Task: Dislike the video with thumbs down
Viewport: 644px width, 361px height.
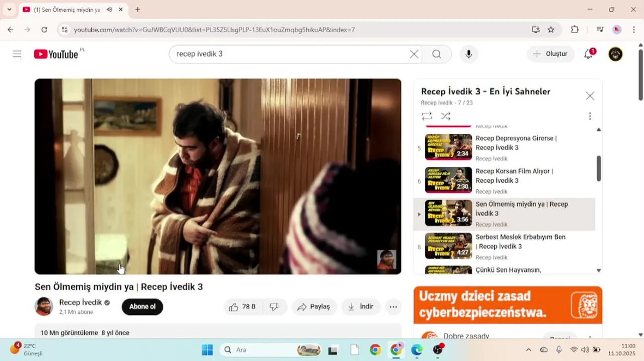Action: (274, 307)
